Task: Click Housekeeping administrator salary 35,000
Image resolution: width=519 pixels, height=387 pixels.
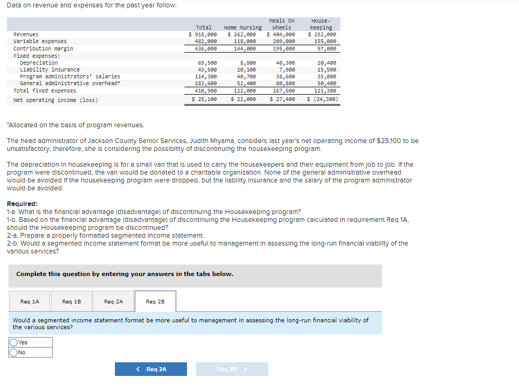Action: pyautogui.click(x=327, y=77)
